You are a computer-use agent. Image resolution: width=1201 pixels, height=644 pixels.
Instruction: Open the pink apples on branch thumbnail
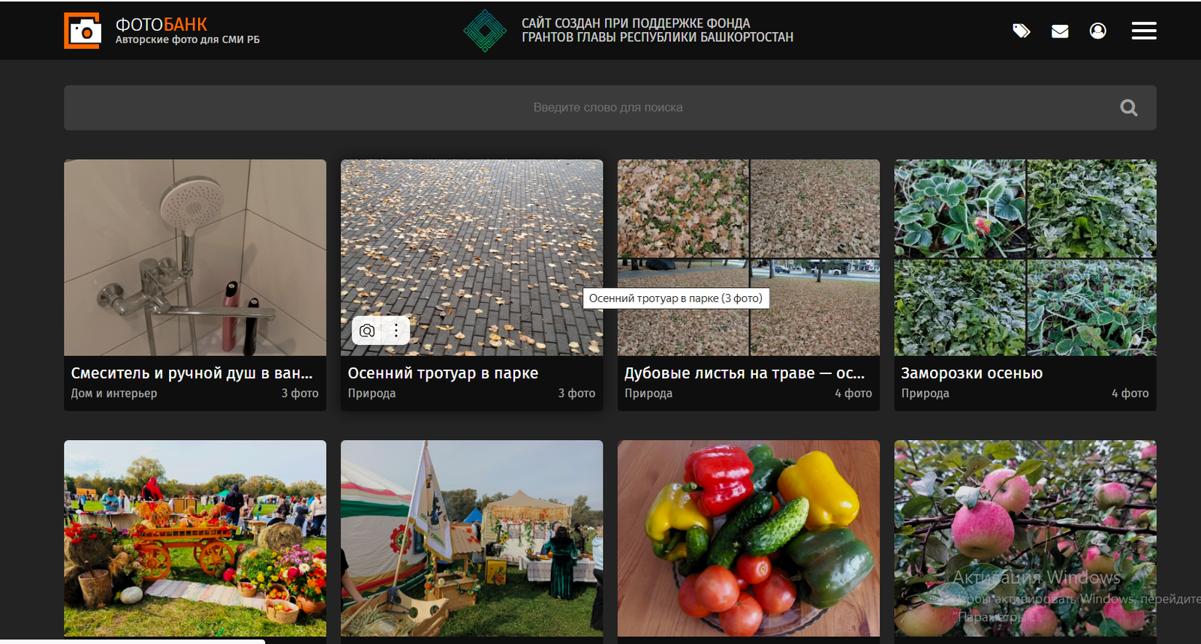click(x=1025, y=538)
